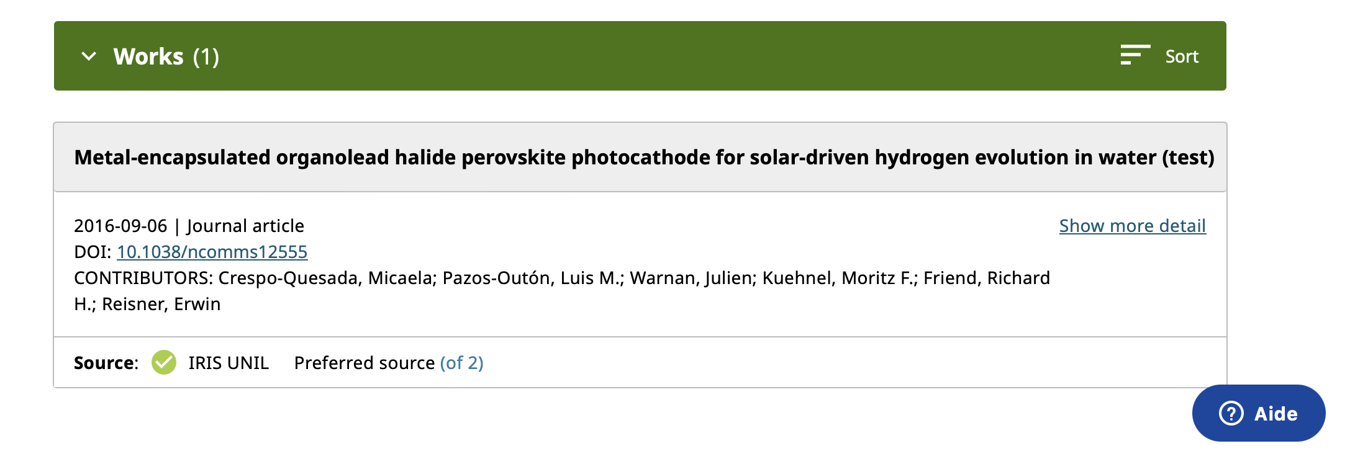Click the Works (1) heading
This screenshot has width=1350, height=459.
pos(166,56)
